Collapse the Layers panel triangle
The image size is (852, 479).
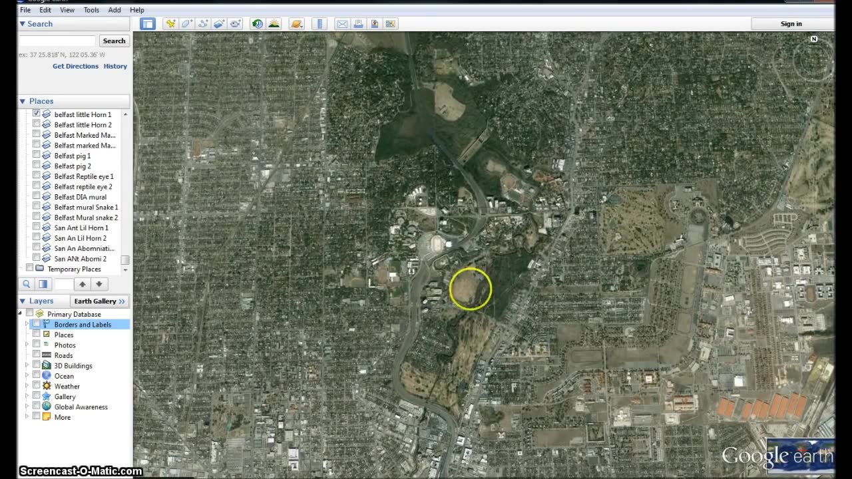pyautogui.click(x=22, y=301)
